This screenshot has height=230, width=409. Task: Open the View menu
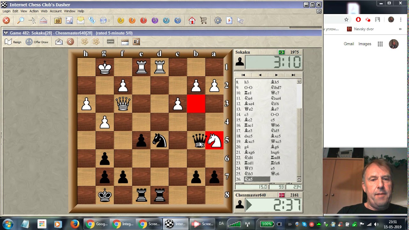coord(24,11)
